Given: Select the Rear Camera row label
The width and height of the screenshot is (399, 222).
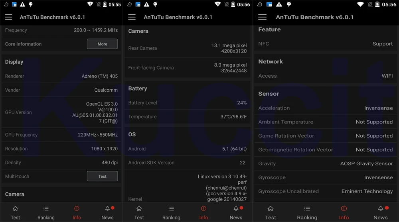Looking at the screenshot, I should pos(142,48).
